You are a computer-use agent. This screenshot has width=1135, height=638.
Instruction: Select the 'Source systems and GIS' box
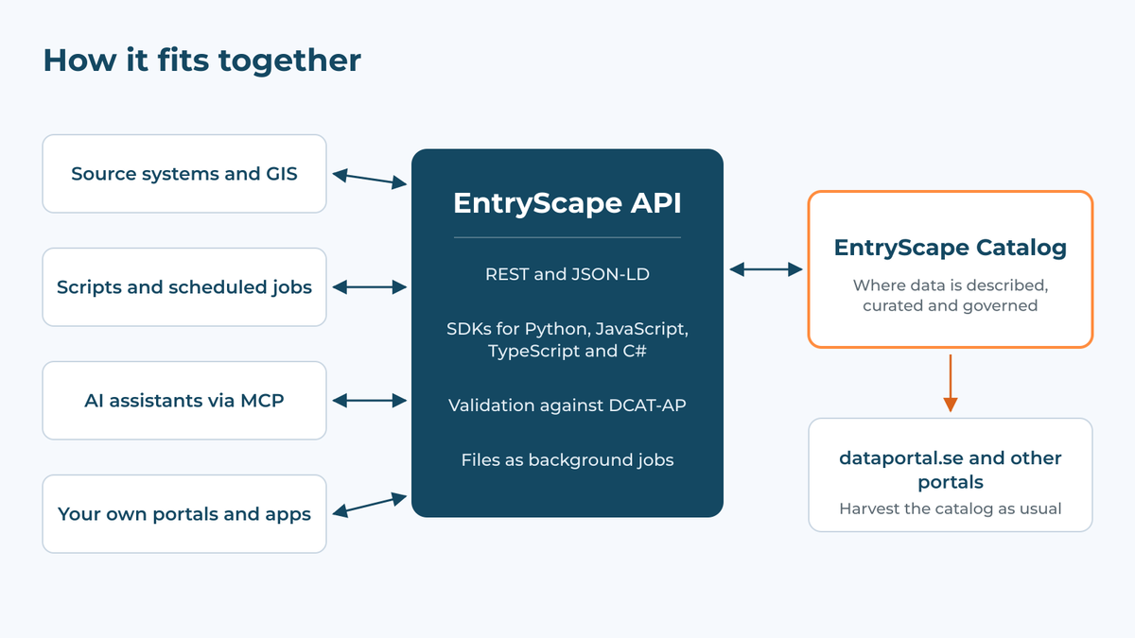point(184,174)
